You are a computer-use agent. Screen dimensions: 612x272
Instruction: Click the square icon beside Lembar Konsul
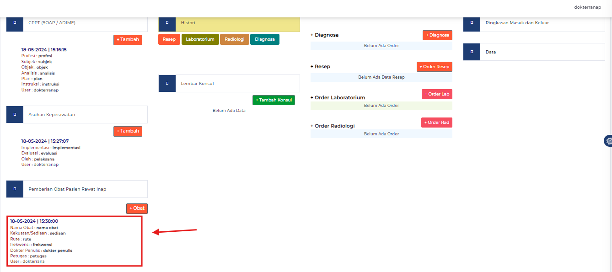(167, 83)
